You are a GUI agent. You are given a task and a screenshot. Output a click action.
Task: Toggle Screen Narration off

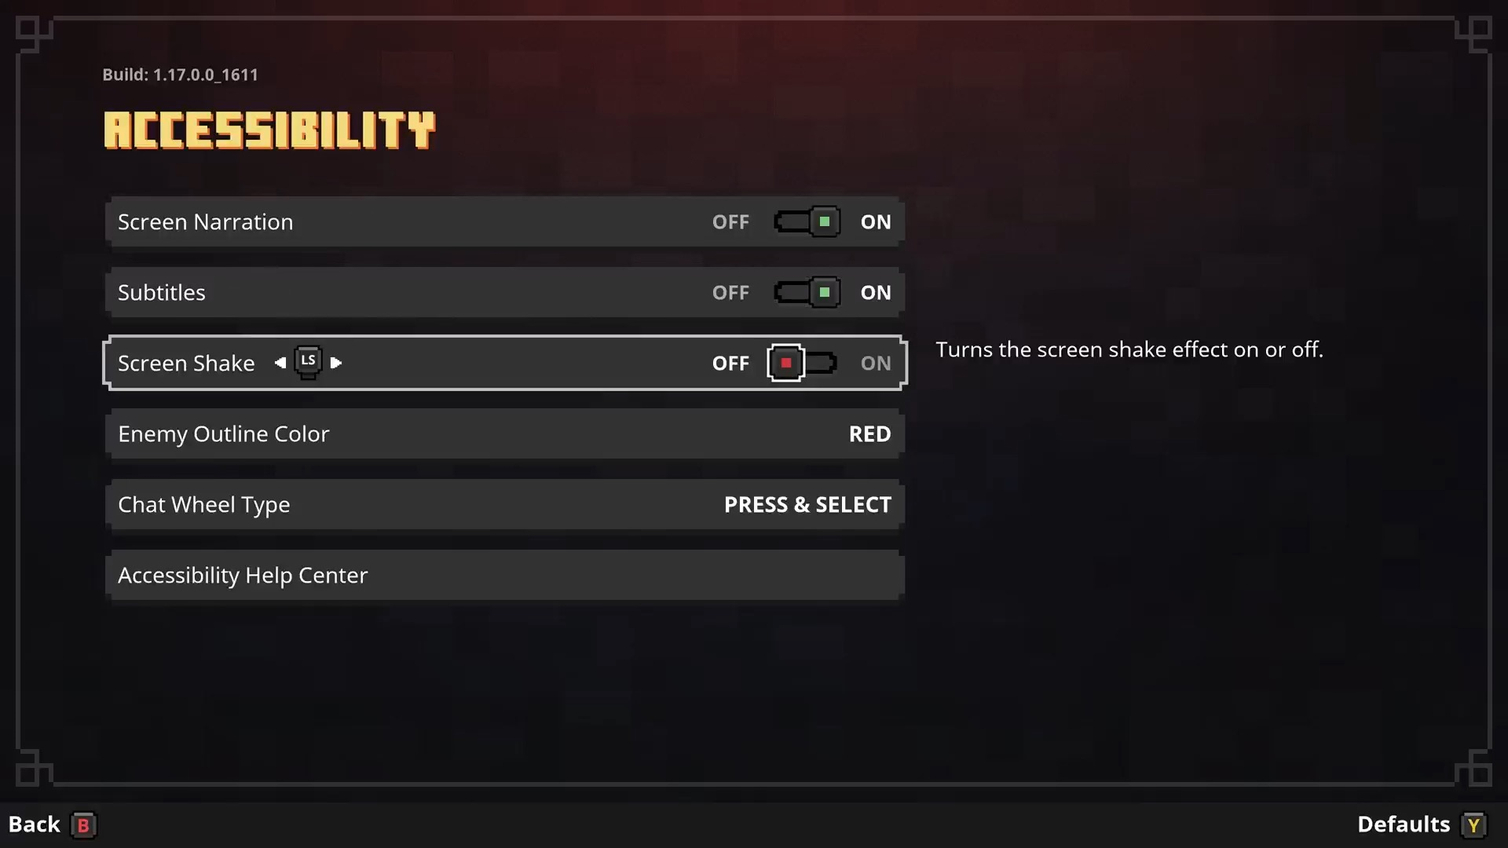point(807,221)
